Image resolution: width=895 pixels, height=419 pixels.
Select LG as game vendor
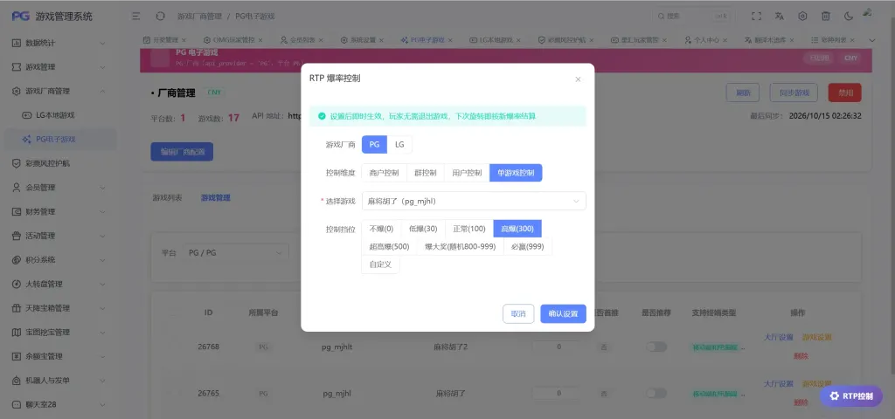click(399, 144)
